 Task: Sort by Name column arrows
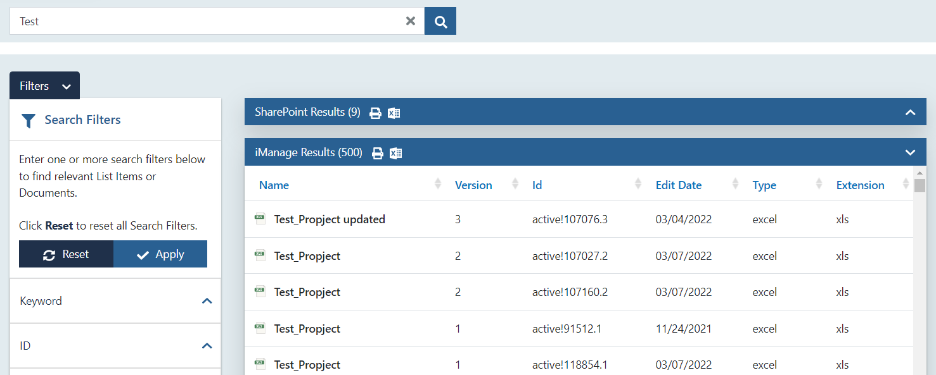pos(438,184)
